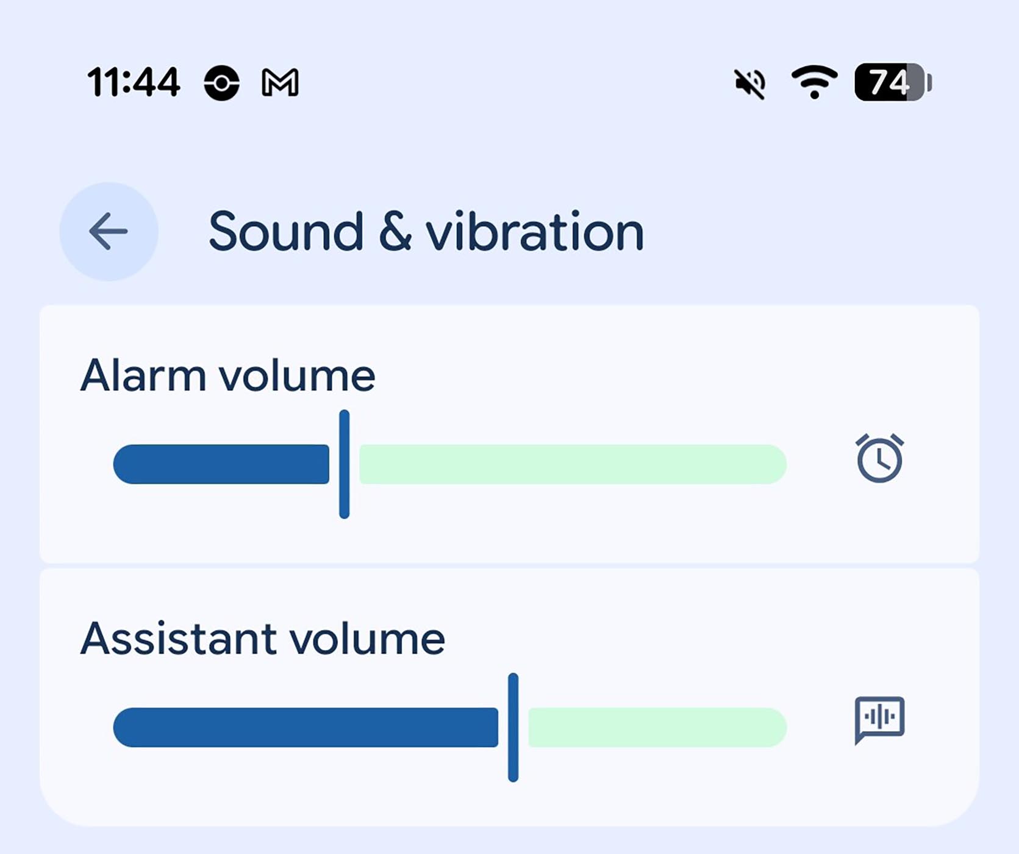Click the filled blue Assistant volume bar
Screen dimensions: 1019x854
point(305,727)
